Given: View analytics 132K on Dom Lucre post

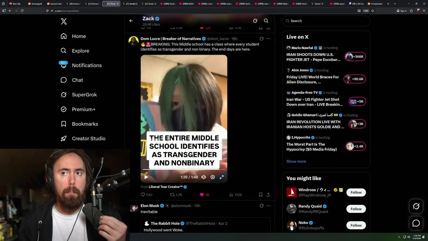Looking at the screenshot, I should pos(236,195).
